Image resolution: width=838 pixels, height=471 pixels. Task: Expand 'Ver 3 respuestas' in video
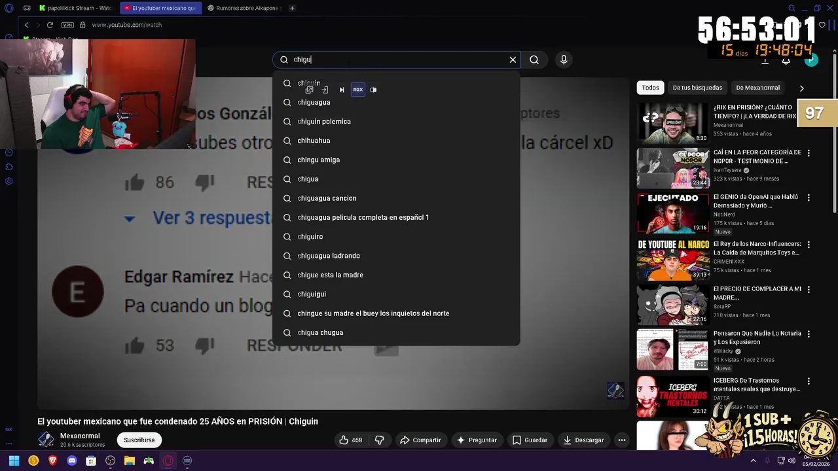pos(198,218)
